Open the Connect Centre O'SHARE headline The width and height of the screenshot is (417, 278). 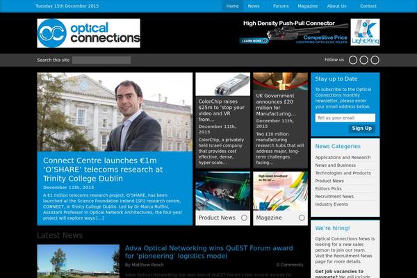pyautogui.click(x=103, y=170)
